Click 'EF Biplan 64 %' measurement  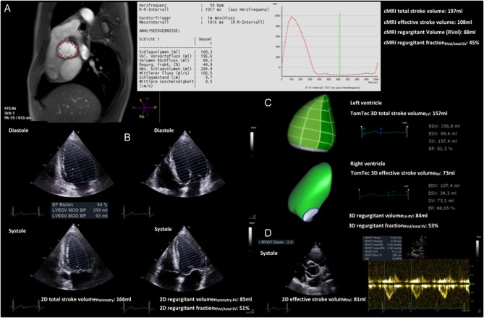pyautogui.click(x=80, y=205)
